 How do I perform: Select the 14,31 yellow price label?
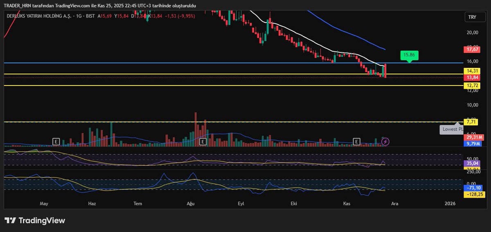(473, 71)
